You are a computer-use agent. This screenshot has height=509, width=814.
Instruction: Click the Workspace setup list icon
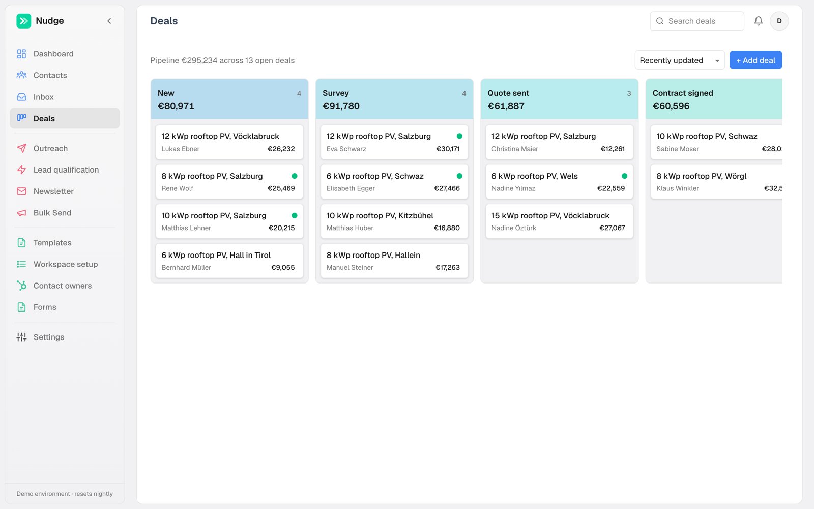pos(21,264)
